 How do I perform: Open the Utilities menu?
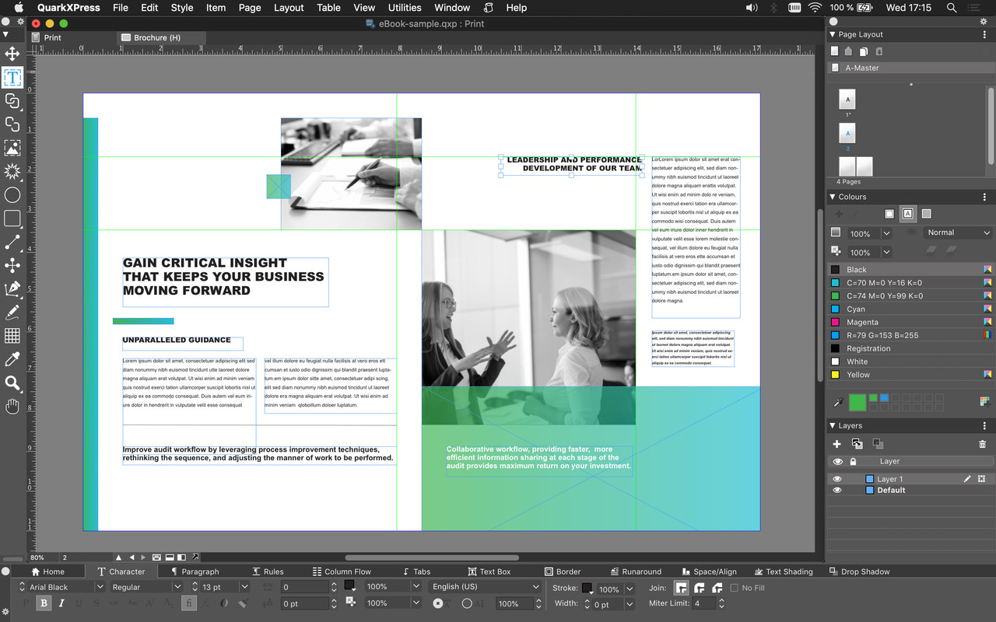405,8
